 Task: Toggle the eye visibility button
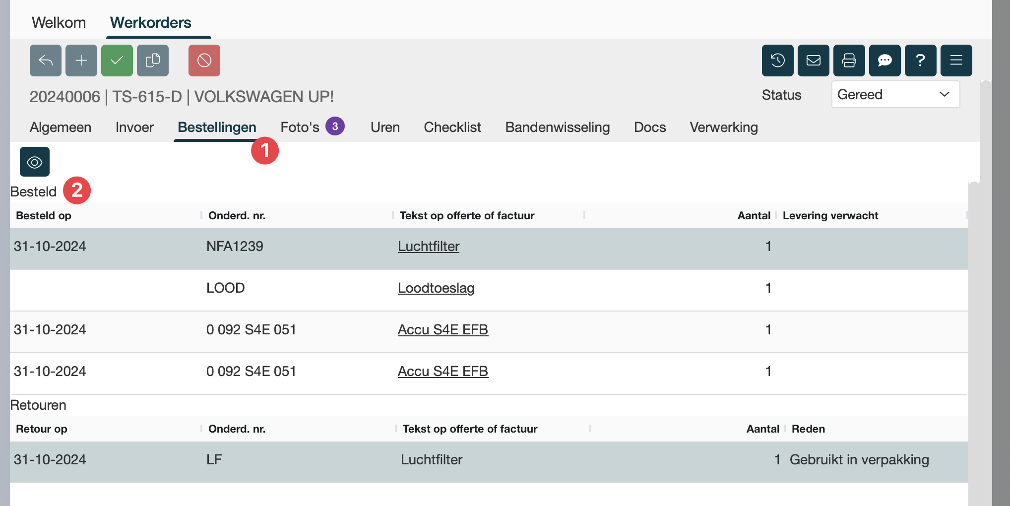tap(35, 162)
